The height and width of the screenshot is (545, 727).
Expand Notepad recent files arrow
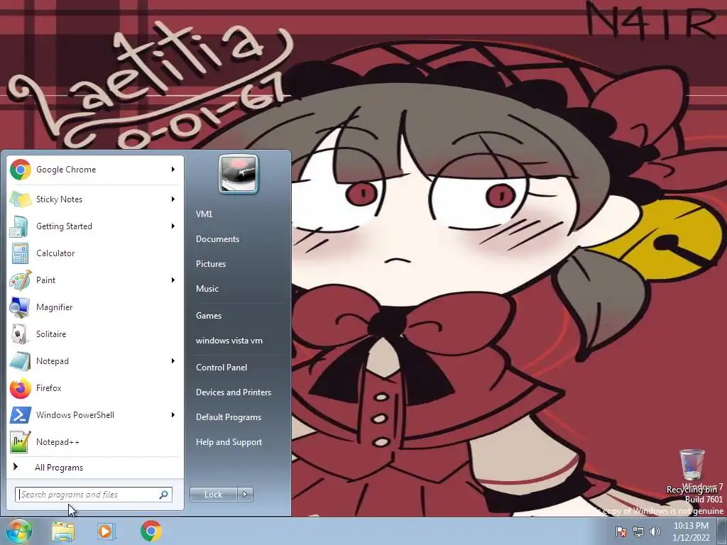point(173,361)
